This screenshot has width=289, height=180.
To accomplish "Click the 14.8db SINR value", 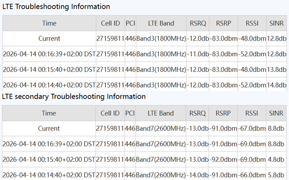I will click(276, 85).
